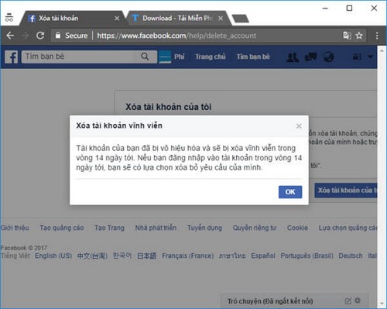Image resolution: width=387 pixels, height=309 pixels.
Task: Click the page vertical scrollbar track
Action: [382, 176]
